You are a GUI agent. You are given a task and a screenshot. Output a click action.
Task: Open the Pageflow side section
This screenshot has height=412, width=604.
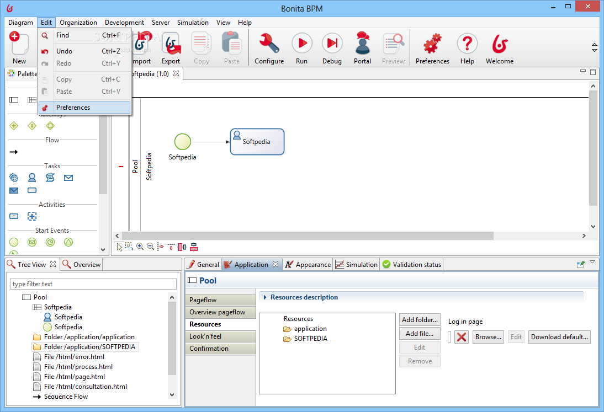(x=221, y=300)
